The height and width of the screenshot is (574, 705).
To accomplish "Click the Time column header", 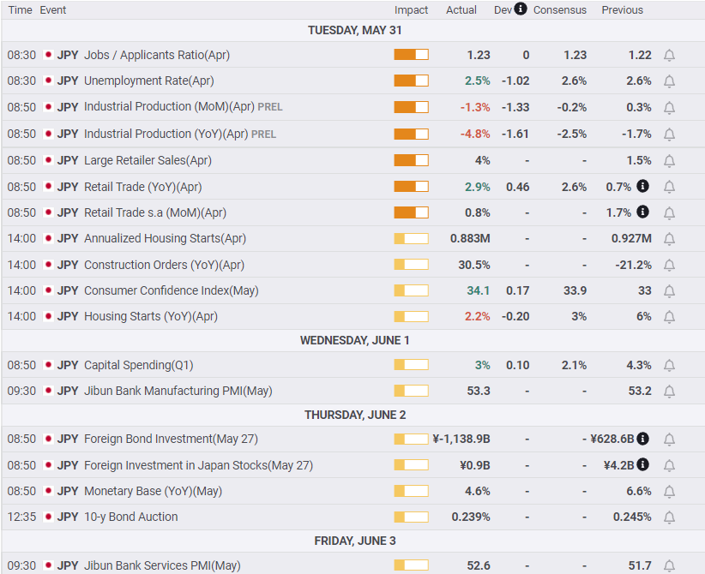I will click(x=20, y=10).
